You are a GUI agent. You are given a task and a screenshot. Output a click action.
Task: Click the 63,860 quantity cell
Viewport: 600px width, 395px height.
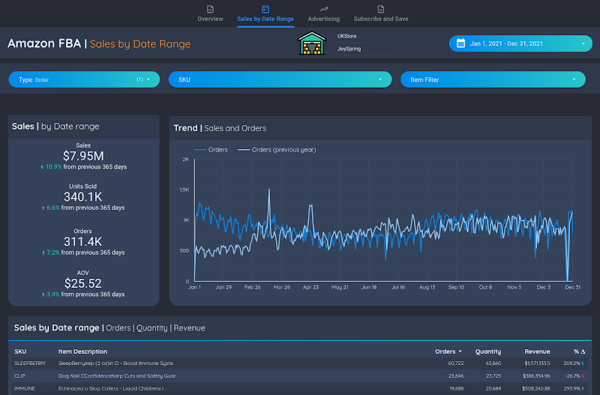click(493, 364)
